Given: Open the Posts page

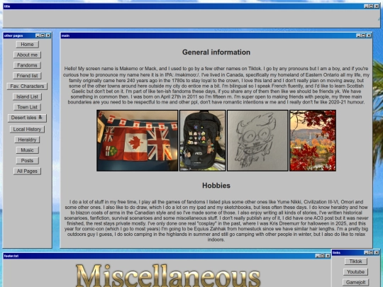Looking at the screenshot, I should pyautogui.click(x=27, y=161).
